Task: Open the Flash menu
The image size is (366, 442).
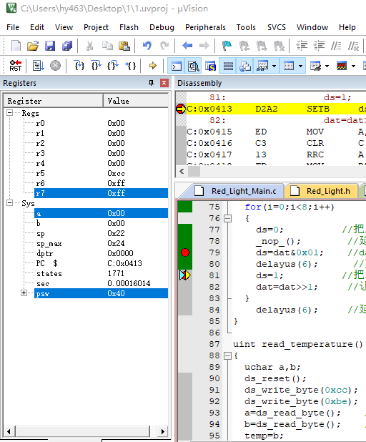Action: click(129, 27)
